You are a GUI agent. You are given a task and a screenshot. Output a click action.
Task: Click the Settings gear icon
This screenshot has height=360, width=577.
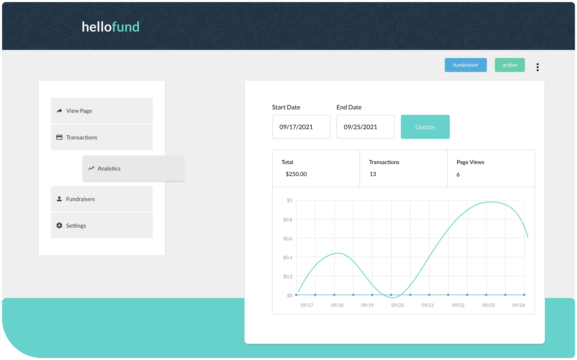click(59, 226)
